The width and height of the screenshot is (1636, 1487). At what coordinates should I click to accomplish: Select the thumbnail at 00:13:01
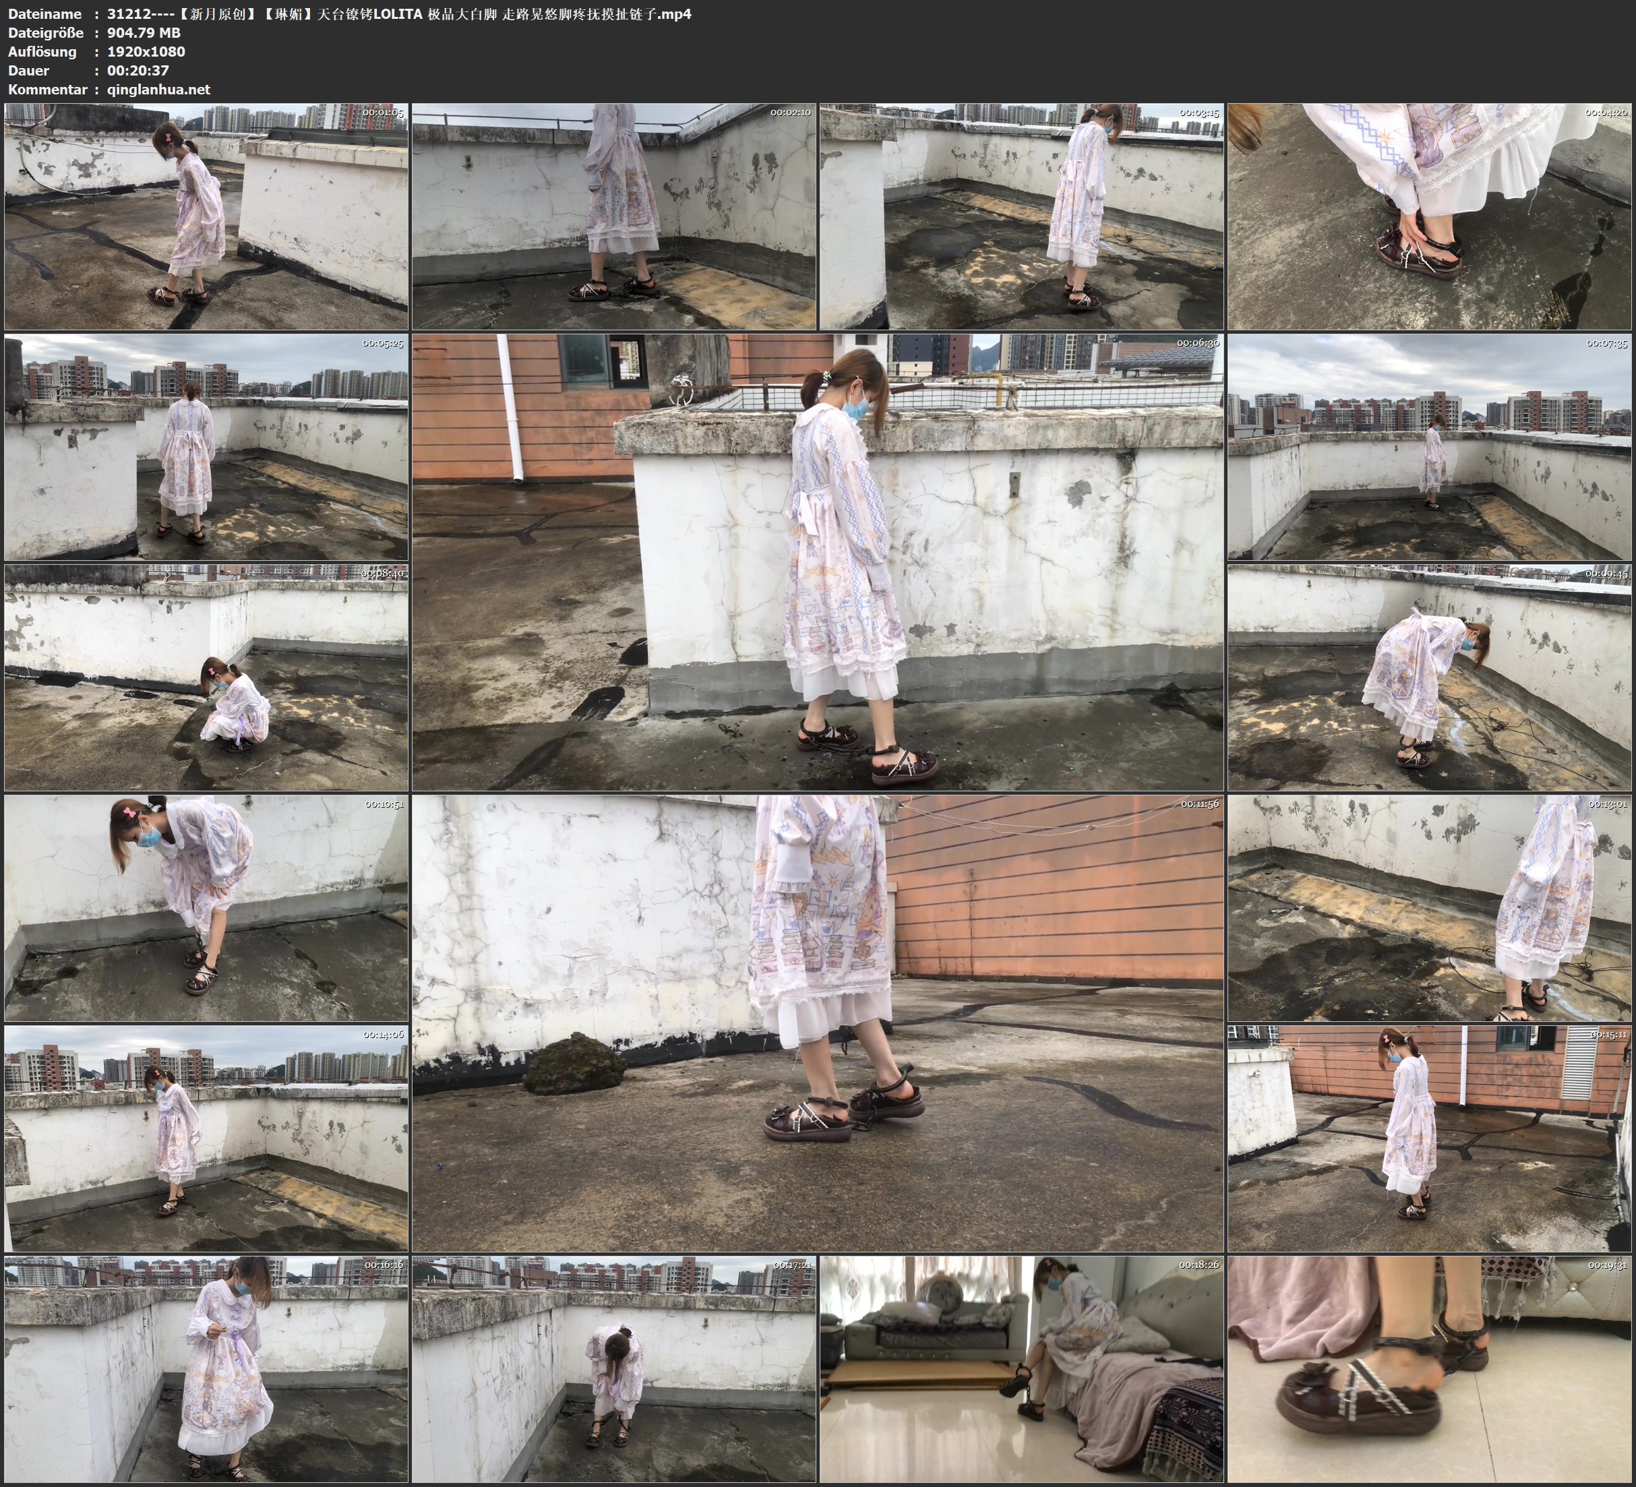[x=1429, y=907]
